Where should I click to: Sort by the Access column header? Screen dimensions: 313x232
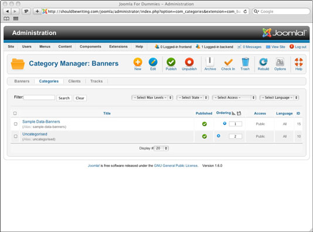260,113
